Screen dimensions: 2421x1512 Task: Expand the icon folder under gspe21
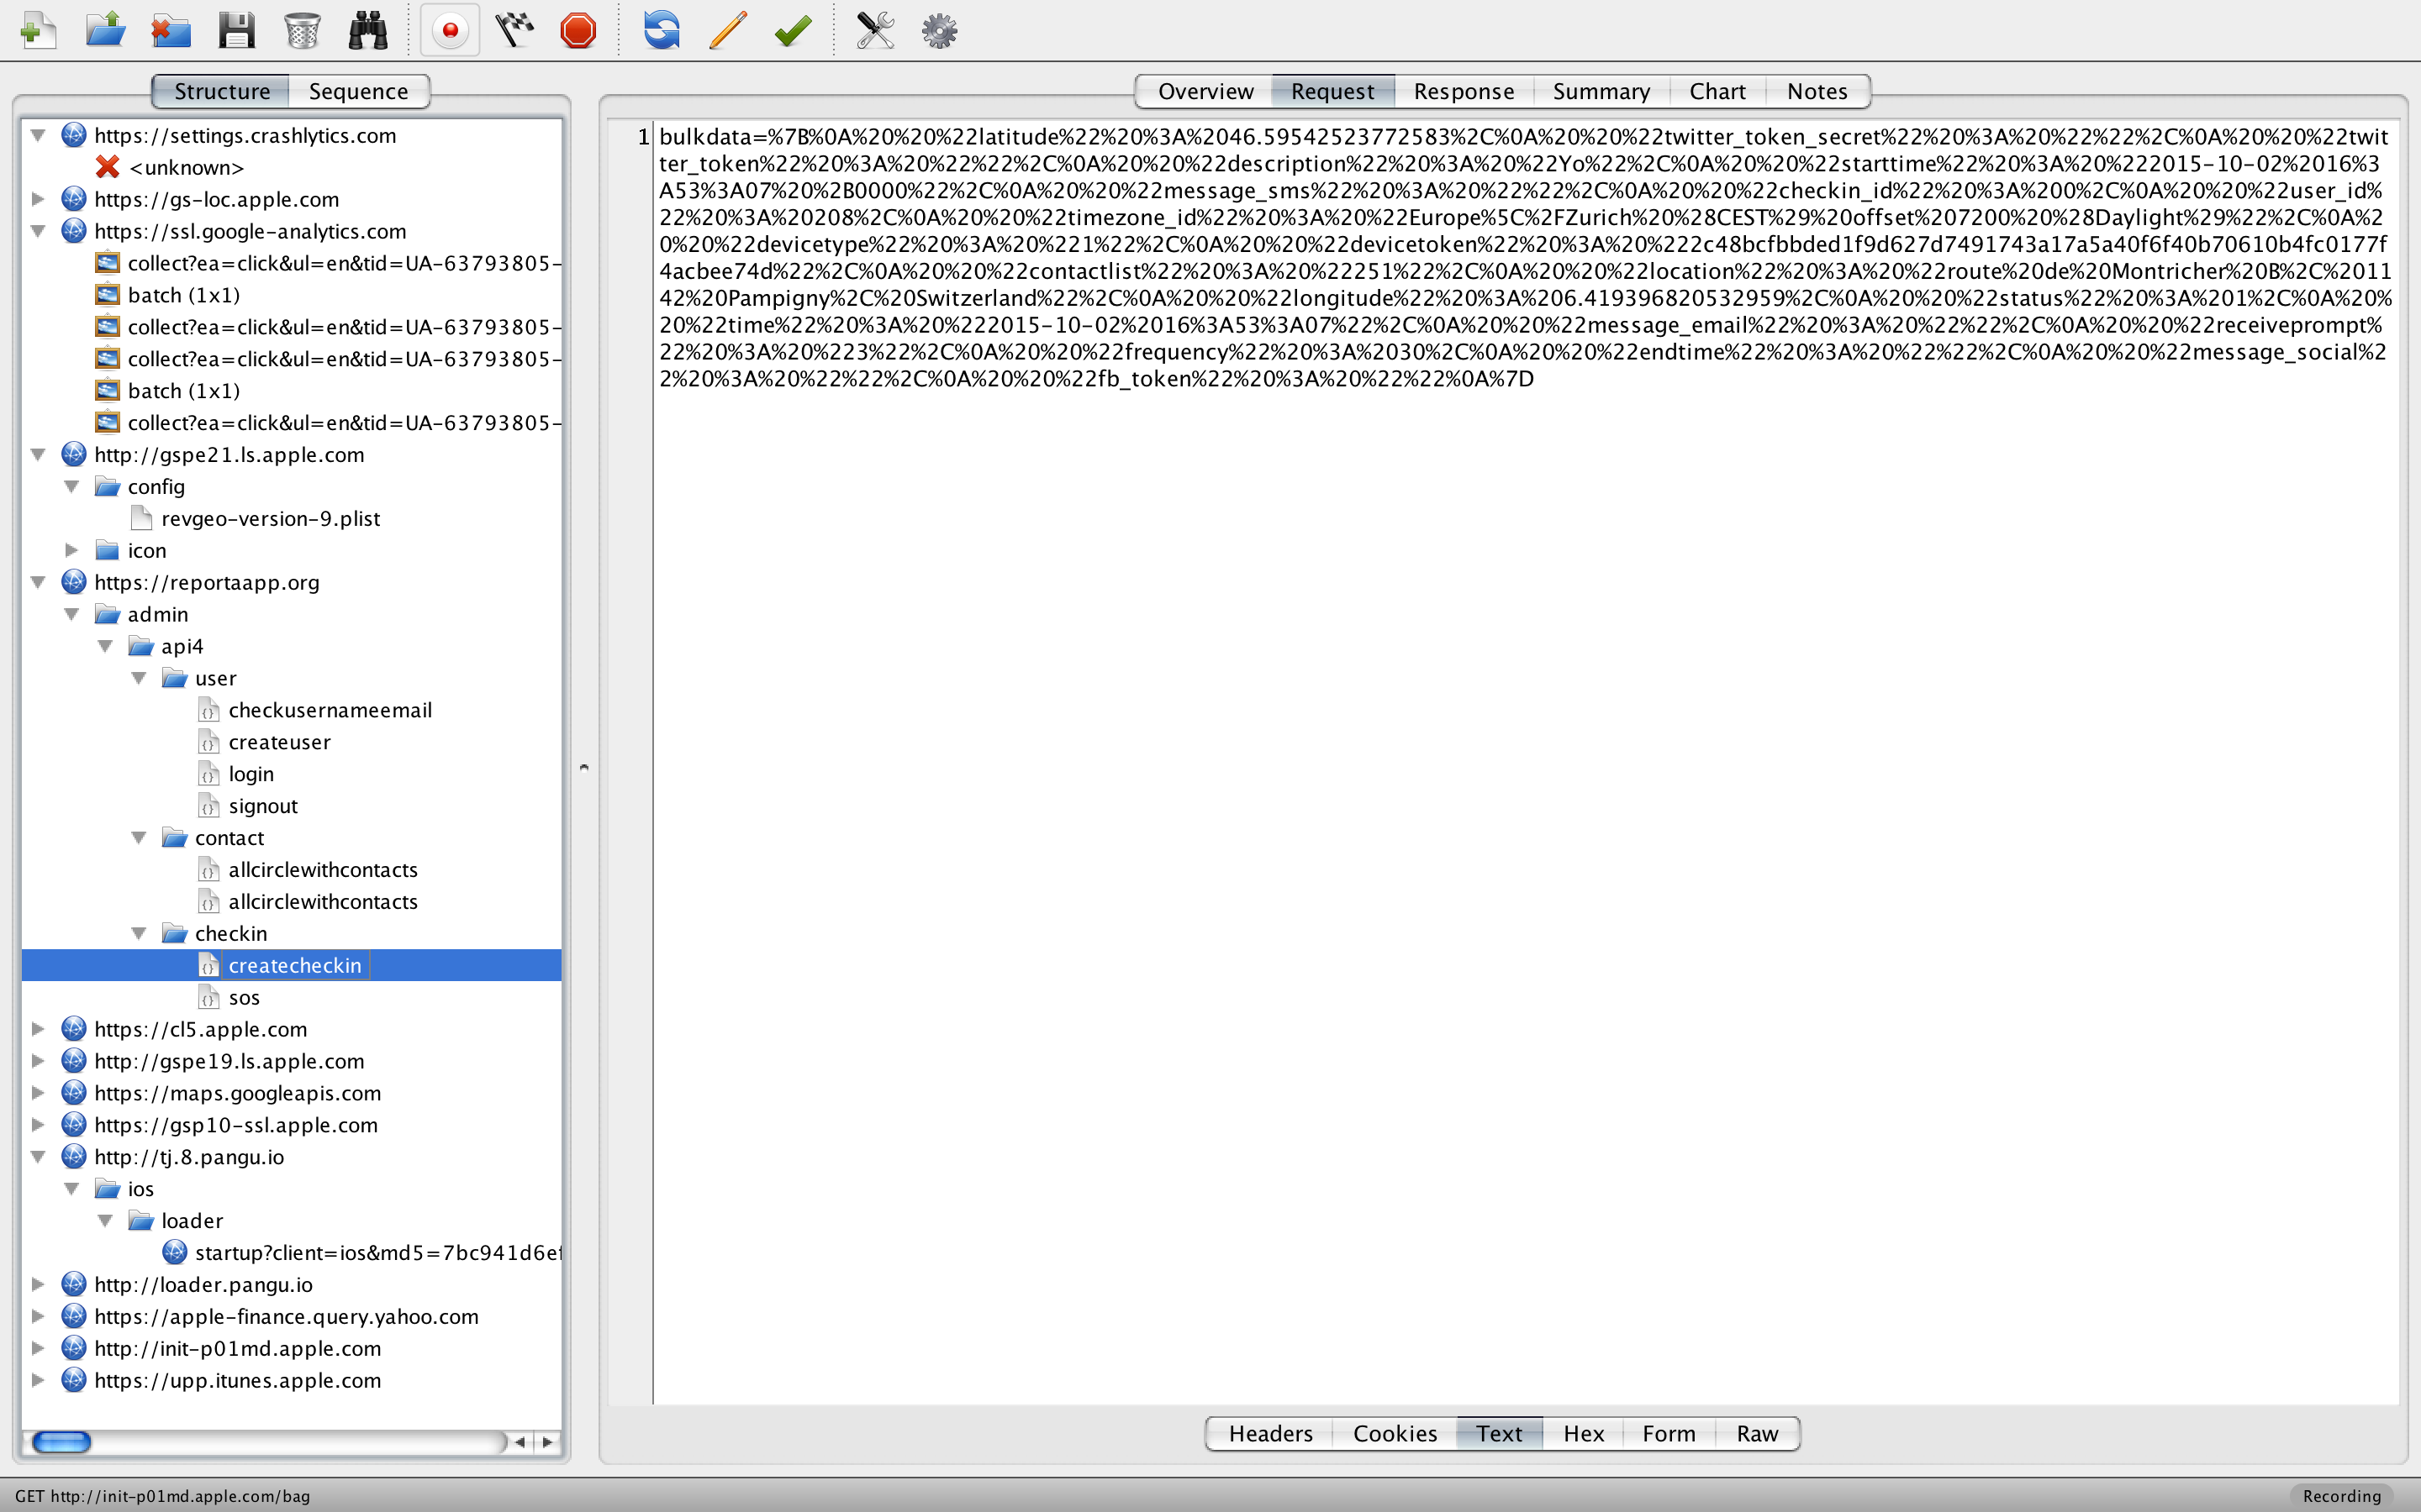pos(72,550)
